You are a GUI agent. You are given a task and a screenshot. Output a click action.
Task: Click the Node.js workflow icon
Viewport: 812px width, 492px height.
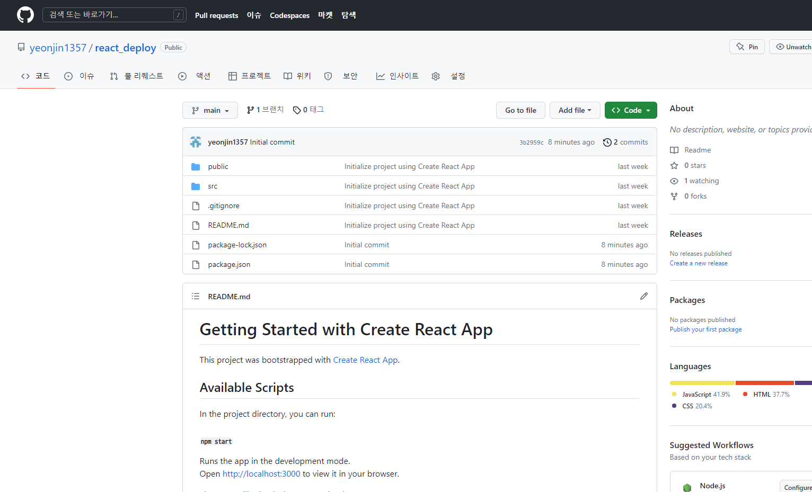coord(687,487)
